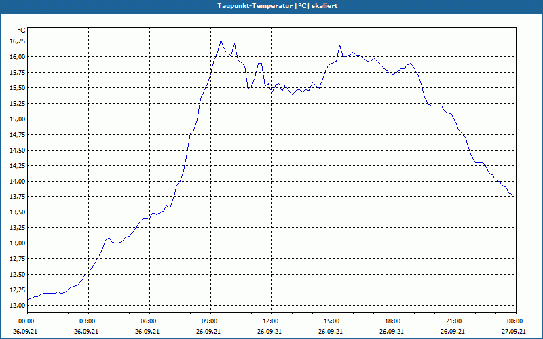Click the 15,75 y-axis value
Viewport: 543px width, 339px height.
click(x=17, y=73)
